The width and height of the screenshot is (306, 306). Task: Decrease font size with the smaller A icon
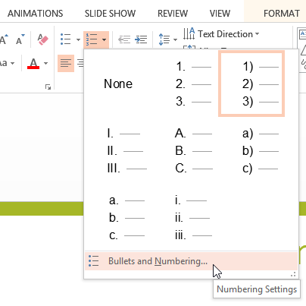point(20,39)
